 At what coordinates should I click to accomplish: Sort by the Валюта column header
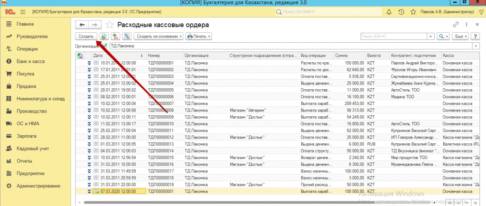pos(377,56)
